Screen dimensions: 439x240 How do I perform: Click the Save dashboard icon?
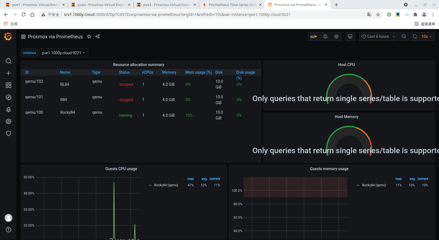325,36
